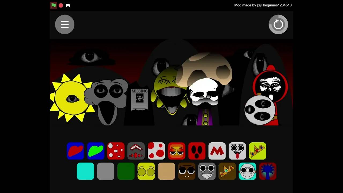
Task: Pick the plain cyan tile
Action: click(85, 171)
